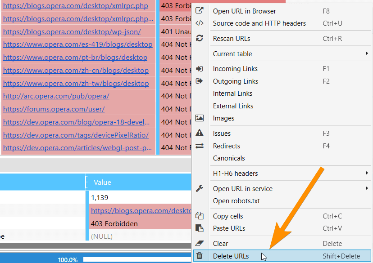This screenshot has height=263, width=373.
Task: Select the 404 status cell for devicePixelRatio row
Action: [x=176, y=135]
